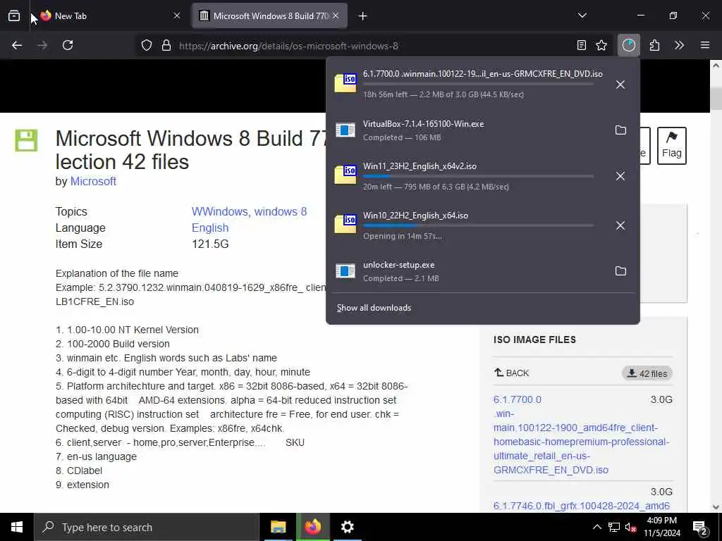Click the Type here to search box
The width and height of the screenshot is (722, 541).
tap(147, 527)
